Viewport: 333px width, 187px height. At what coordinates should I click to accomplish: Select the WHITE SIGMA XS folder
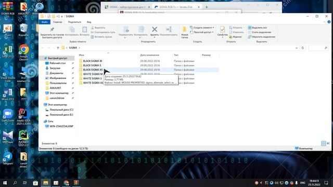tap(93, 83)
